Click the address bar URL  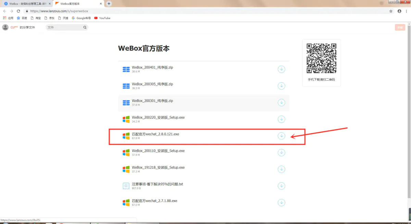click(59, 11)
